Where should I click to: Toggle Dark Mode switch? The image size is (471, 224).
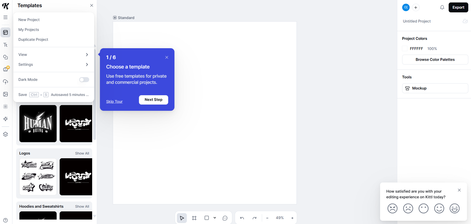pos(84,79)
